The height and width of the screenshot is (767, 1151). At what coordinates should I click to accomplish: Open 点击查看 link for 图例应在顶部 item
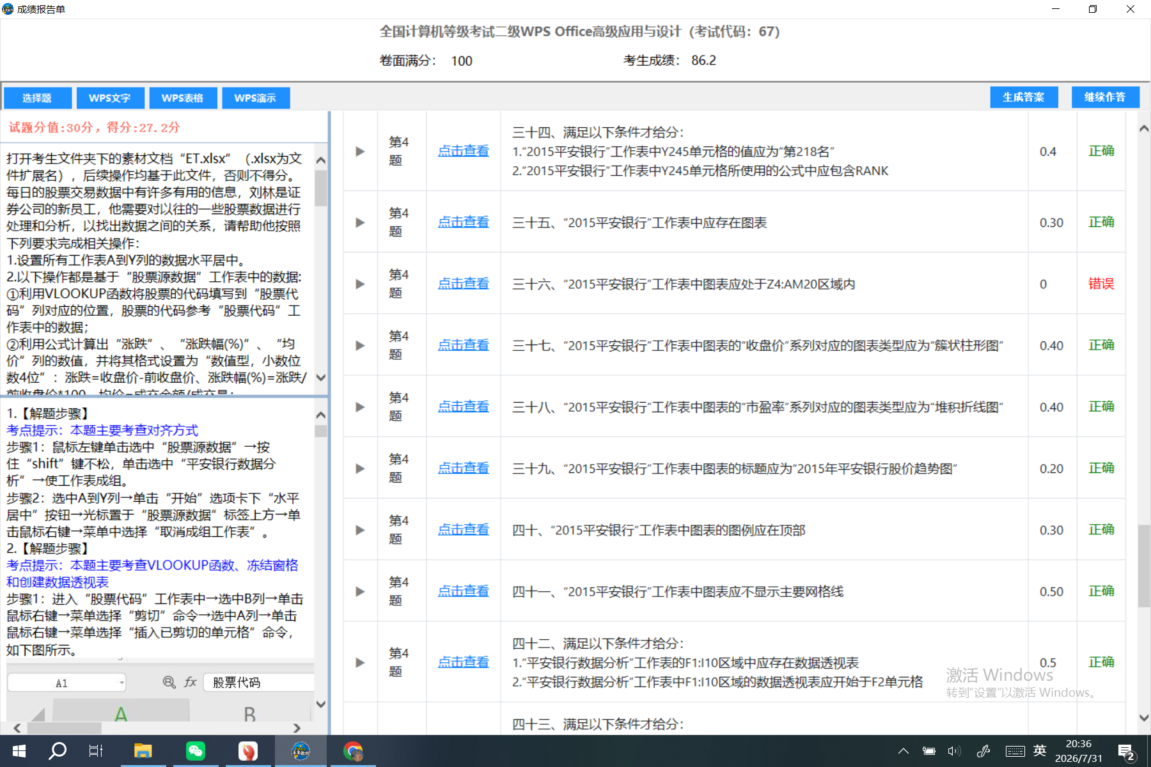(464, 530)
